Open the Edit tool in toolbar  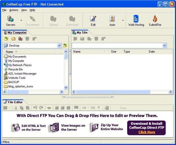(93, 21)
